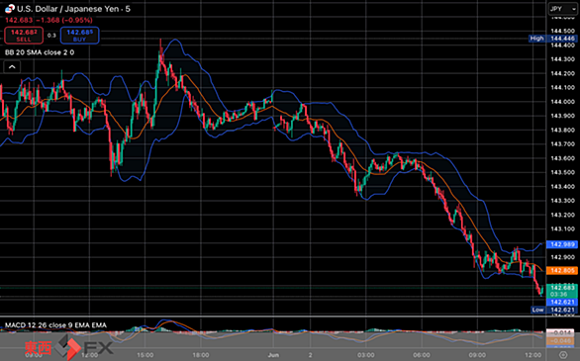Click the blue 142.989 upper band price tag
The height and width of the screenshot is (361, 580).
[x=562, y=244]
